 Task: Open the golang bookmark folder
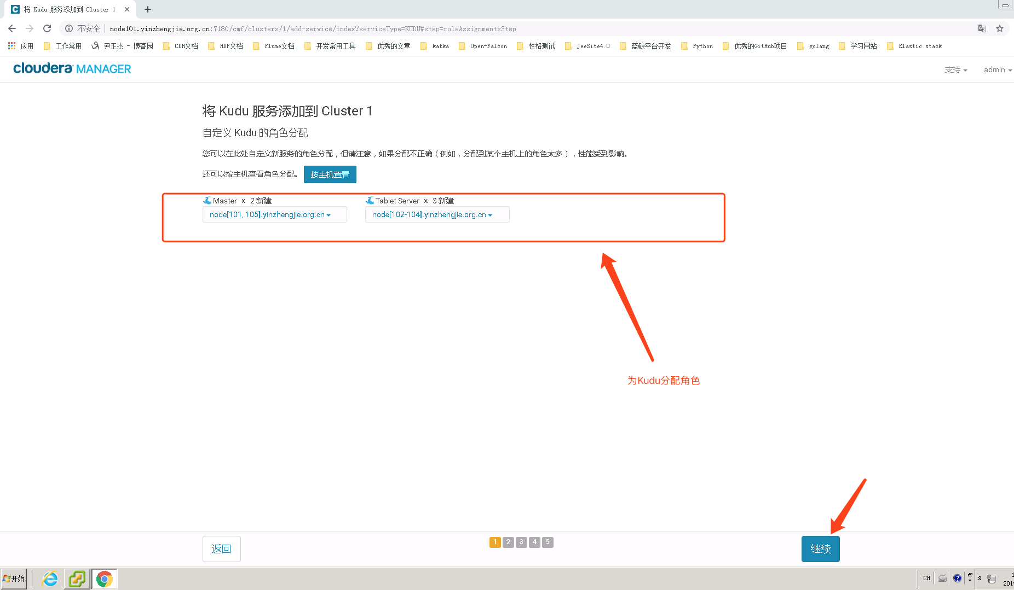pos(814,46)
